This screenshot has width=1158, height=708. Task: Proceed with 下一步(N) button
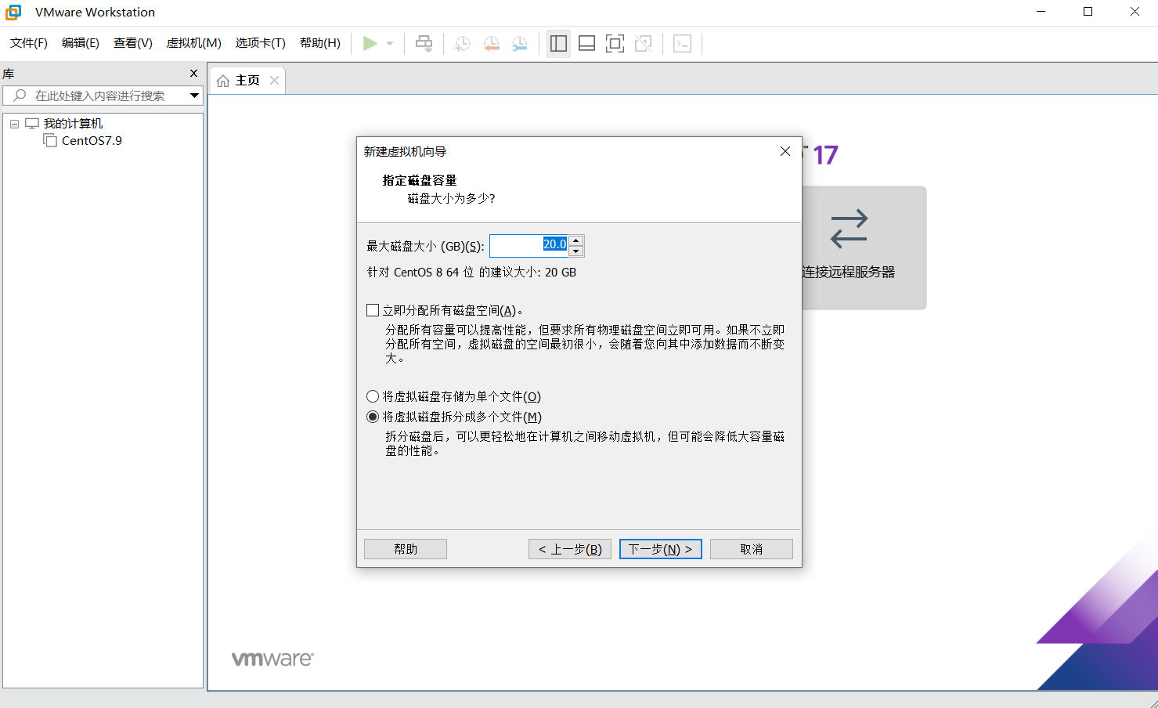(x=661, y=549)
